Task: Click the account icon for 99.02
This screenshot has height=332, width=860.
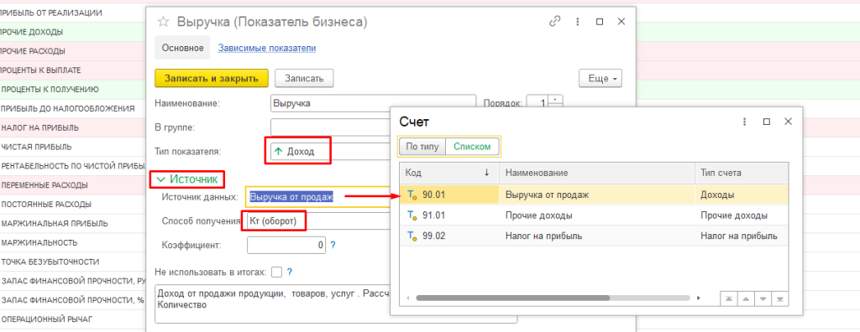Action: tap(412, 236)
